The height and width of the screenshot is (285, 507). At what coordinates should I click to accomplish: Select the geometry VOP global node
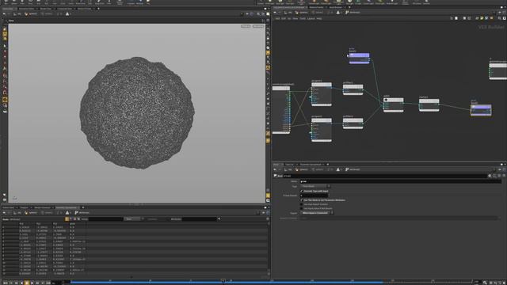tap(281, 109)
